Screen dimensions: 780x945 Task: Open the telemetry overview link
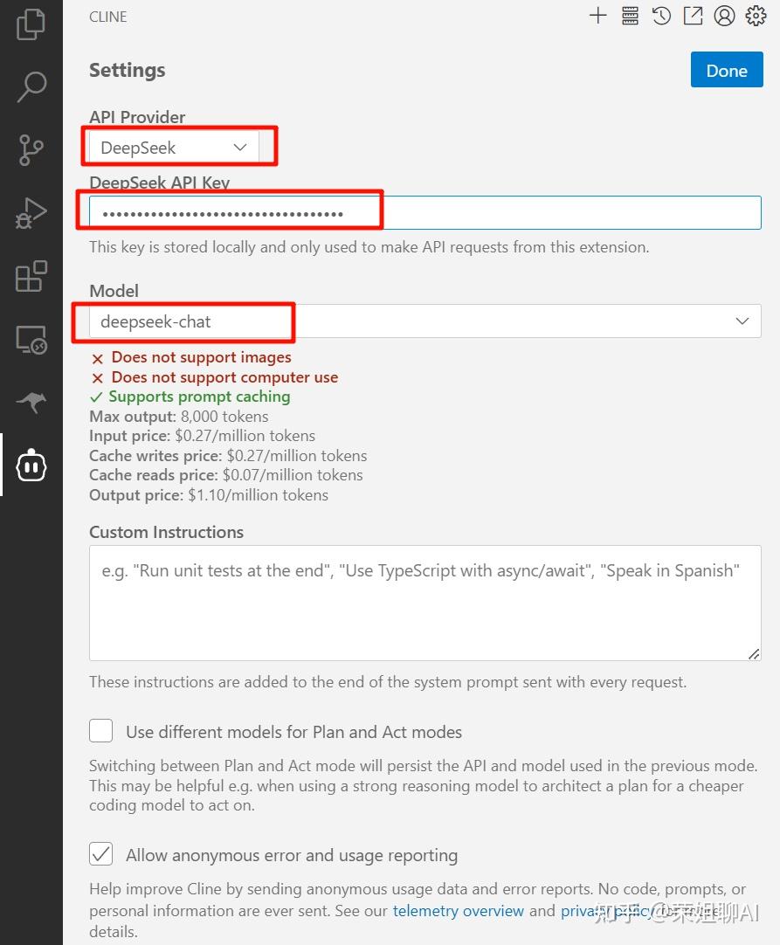459,911
